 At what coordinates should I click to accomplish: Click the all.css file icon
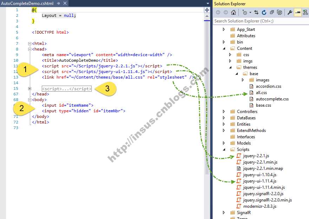click(x=251, y=93)
